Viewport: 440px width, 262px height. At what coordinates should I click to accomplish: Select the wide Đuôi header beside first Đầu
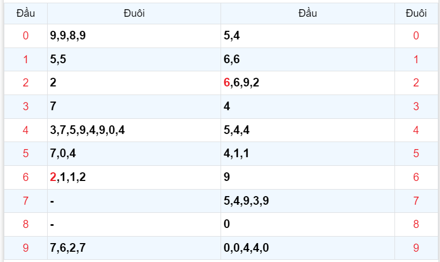point(134,14)
